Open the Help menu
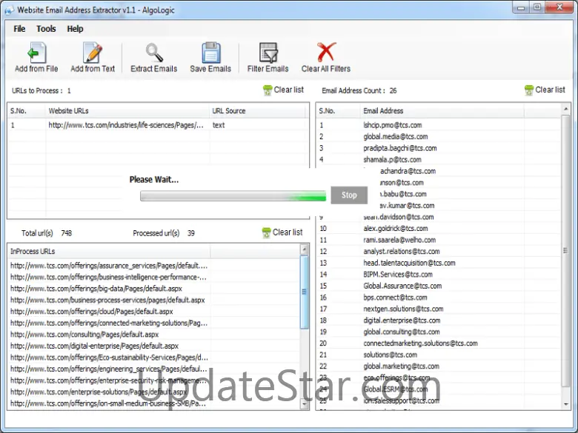This screenshot has width=578, height=433. 75,29
